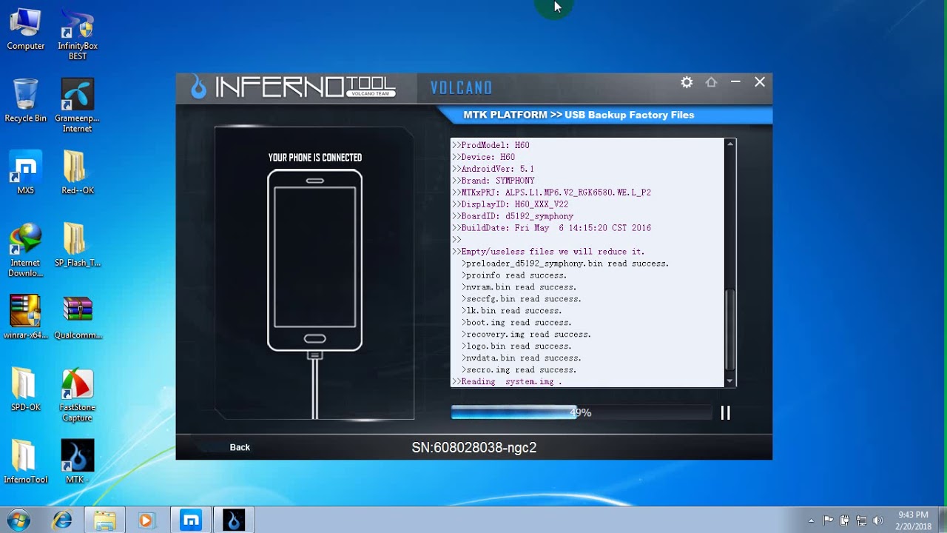
Task: Open media player from taskbar
Action: (146, 520)
